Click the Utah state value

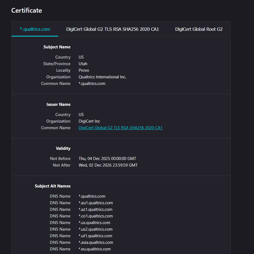pyautogui.click(x=83, y=64)
